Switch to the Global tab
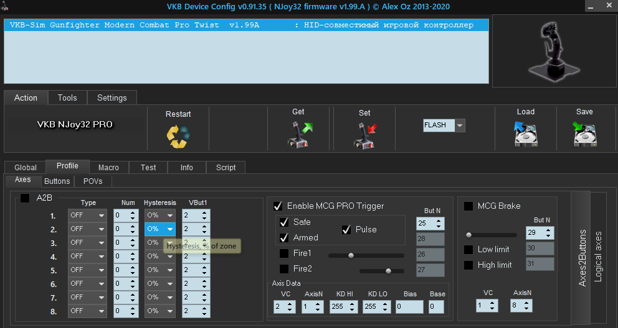 (x=25, y=167)
